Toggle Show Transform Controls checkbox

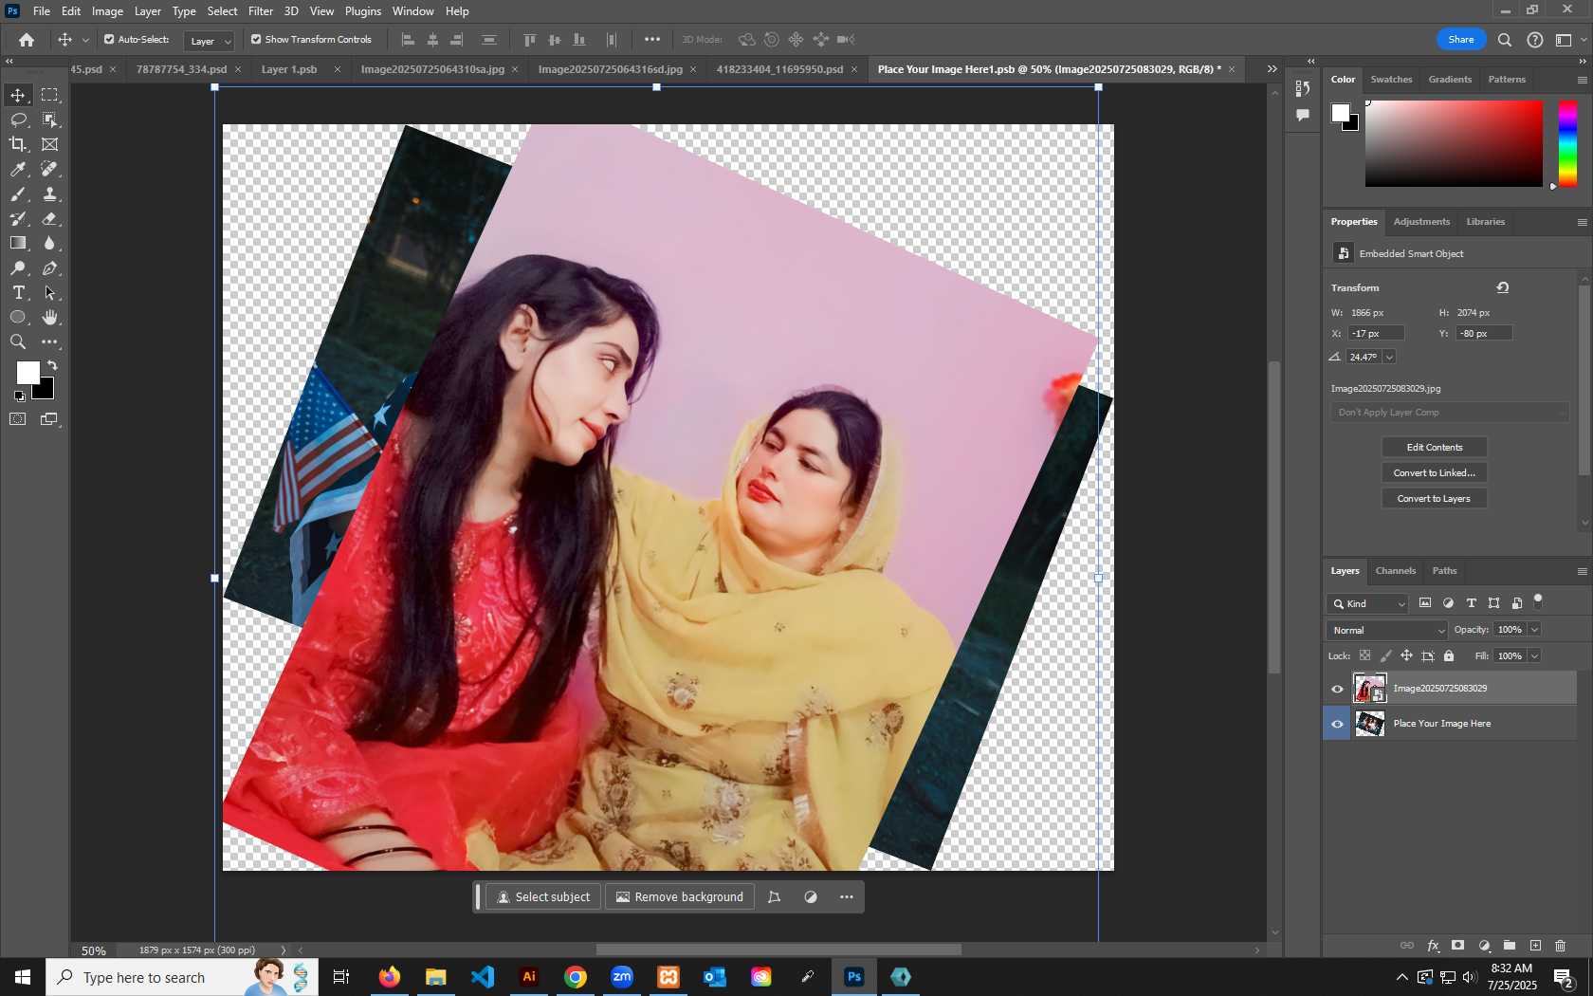(x=256, y=40)
